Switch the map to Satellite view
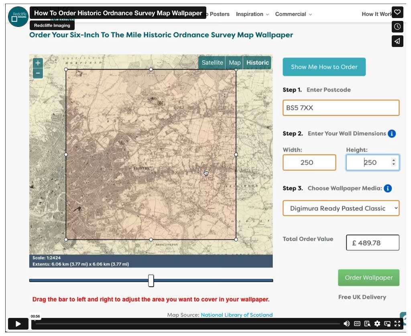This screenshot has width=411, height=336. pyautogui.click(x=212, y=63)
